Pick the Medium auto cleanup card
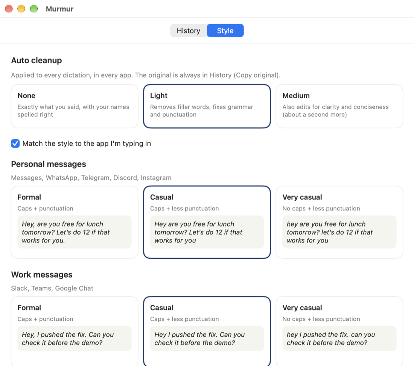Image resolution: width=414 pixels, height=366 pixels. click(x=339, y=106)
